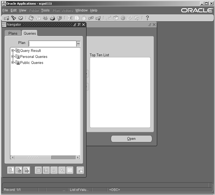Viewport: 215px width, 195px height.
Task: Click the Zoom toolbar icon
Action: click(116, 18)
